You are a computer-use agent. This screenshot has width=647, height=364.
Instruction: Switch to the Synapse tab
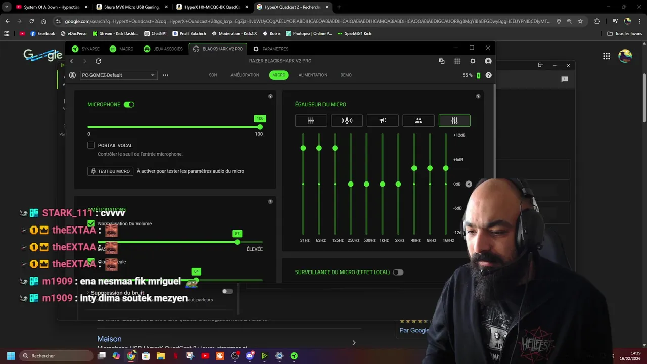pos(85,49)
